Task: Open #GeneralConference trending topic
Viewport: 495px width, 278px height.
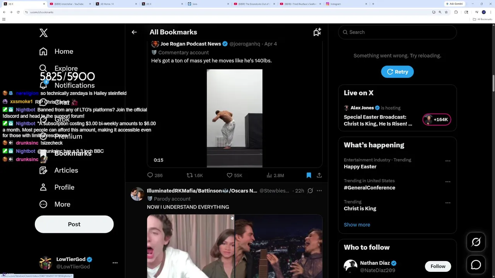Action: pos(369,188)
